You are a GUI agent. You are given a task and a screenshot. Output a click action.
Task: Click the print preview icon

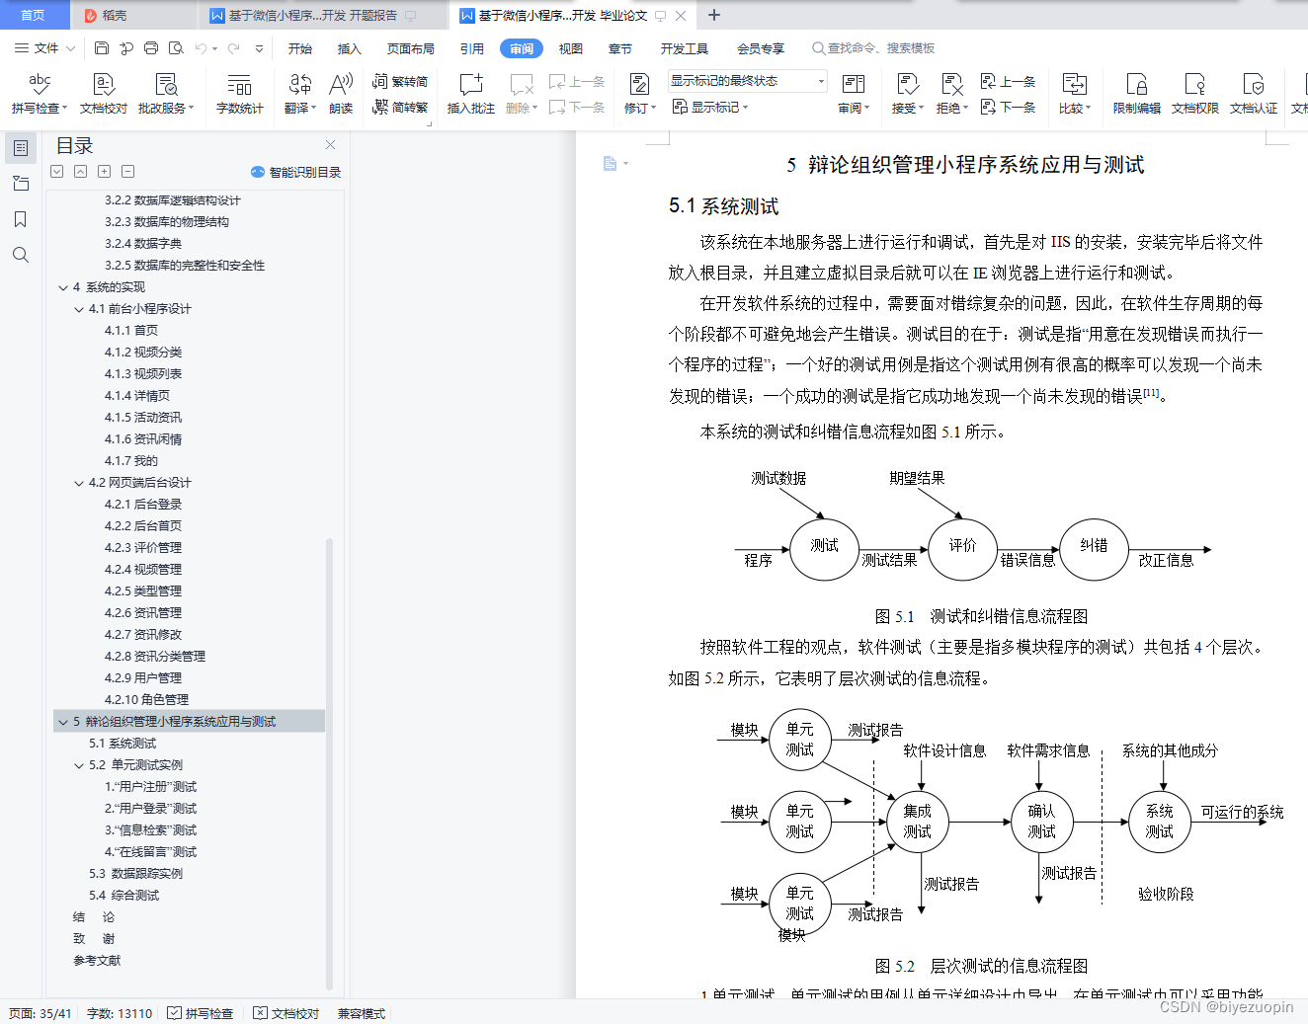176,47
